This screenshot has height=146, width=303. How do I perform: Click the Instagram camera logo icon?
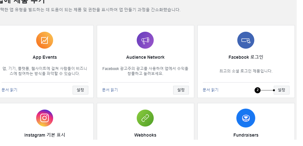coord(45,118)
